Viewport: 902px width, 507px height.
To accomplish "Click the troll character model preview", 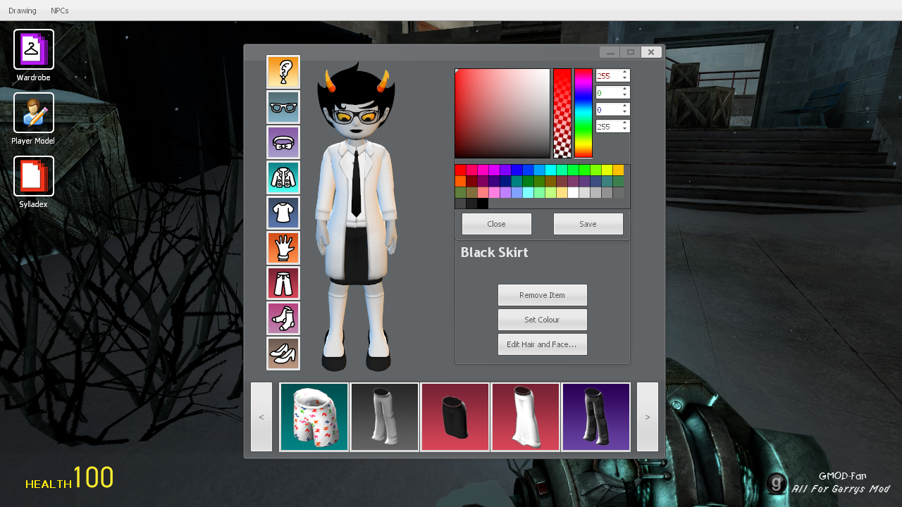I will pyautogui.click(x=356, y=217).
